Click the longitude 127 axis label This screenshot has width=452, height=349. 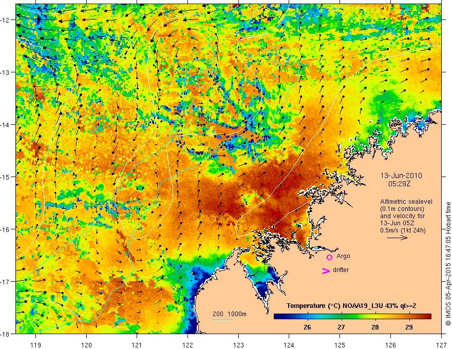[441, 345]
